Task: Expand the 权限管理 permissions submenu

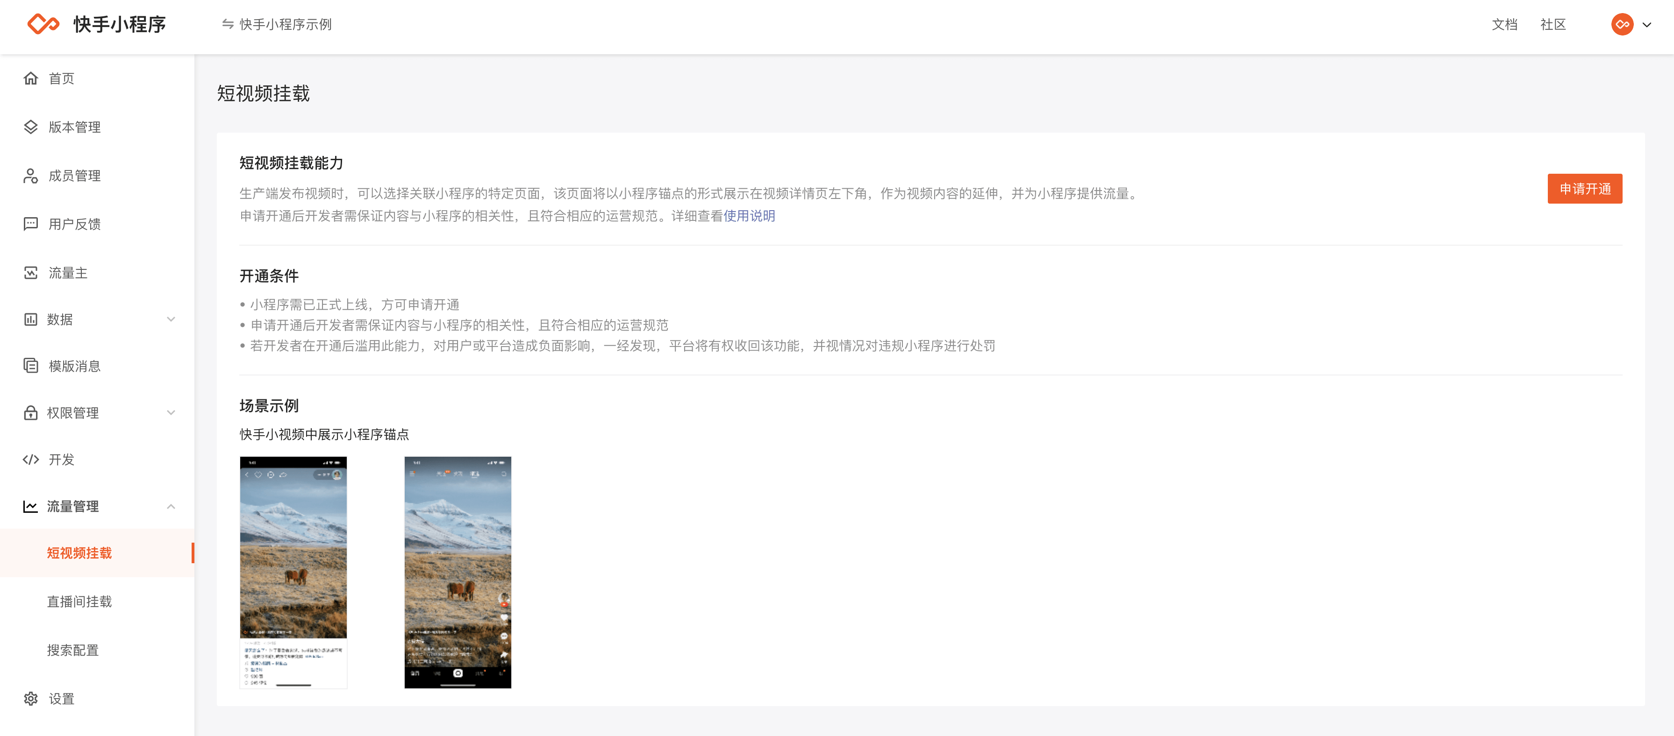Action: (x=171, y=412)
